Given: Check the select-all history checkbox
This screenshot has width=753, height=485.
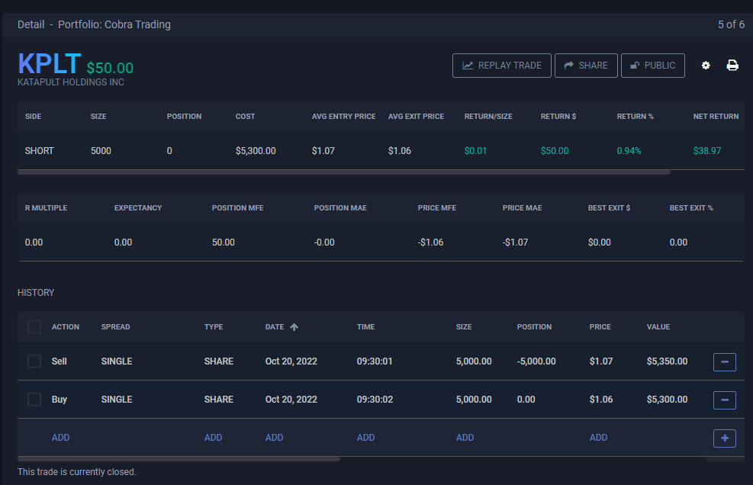Looking at the screenshot, I should [x=34, y=327].
